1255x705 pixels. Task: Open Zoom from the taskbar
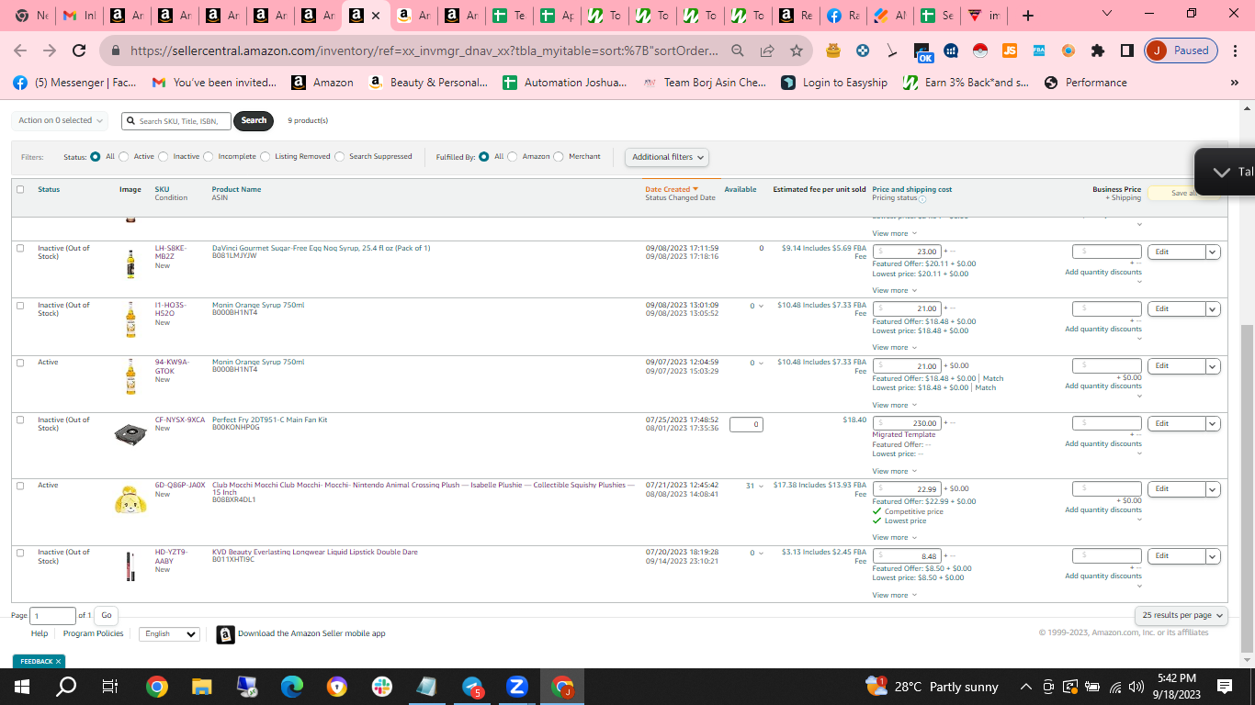tap(517, 687)
